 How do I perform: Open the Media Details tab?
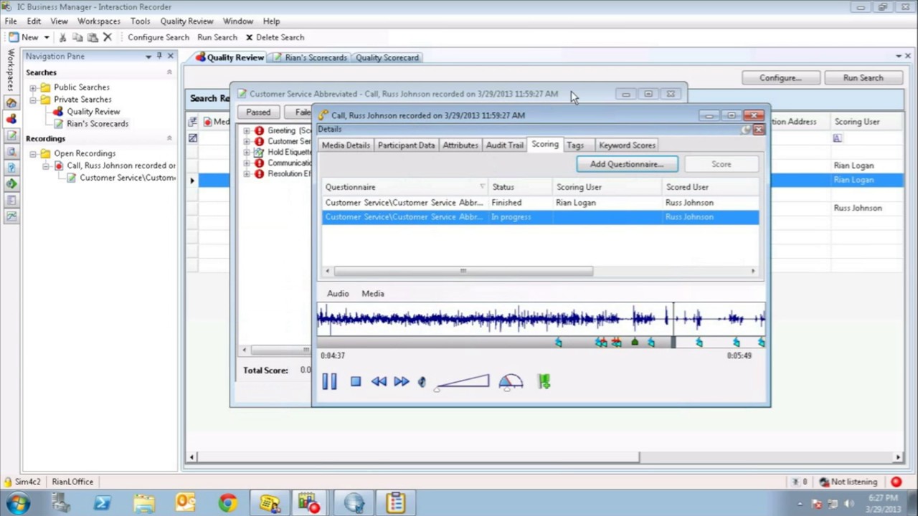point(346,145)
